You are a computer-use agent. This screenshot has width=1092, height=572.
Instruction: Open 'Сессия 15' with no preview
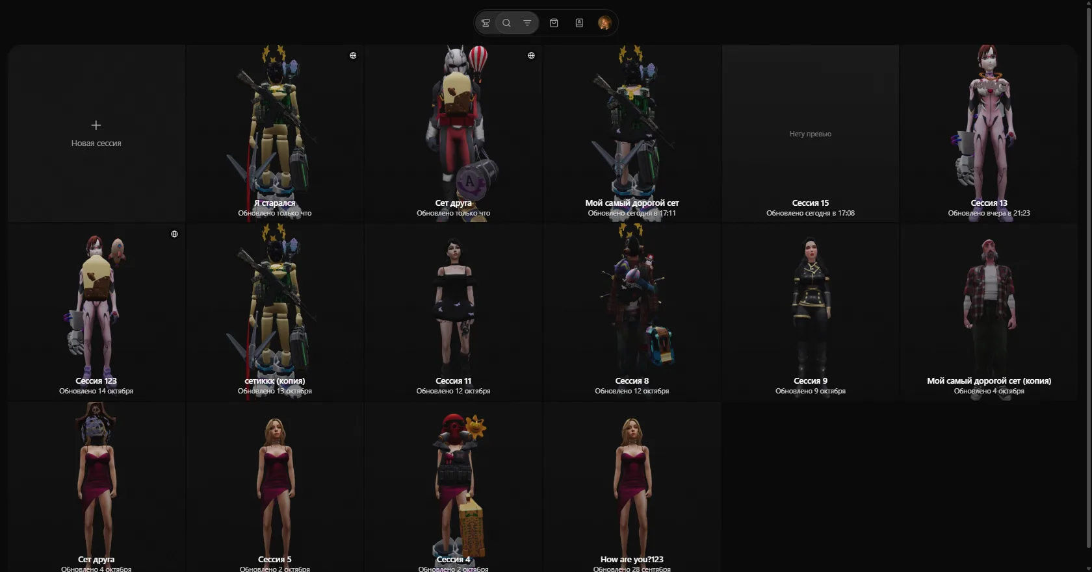810,134
